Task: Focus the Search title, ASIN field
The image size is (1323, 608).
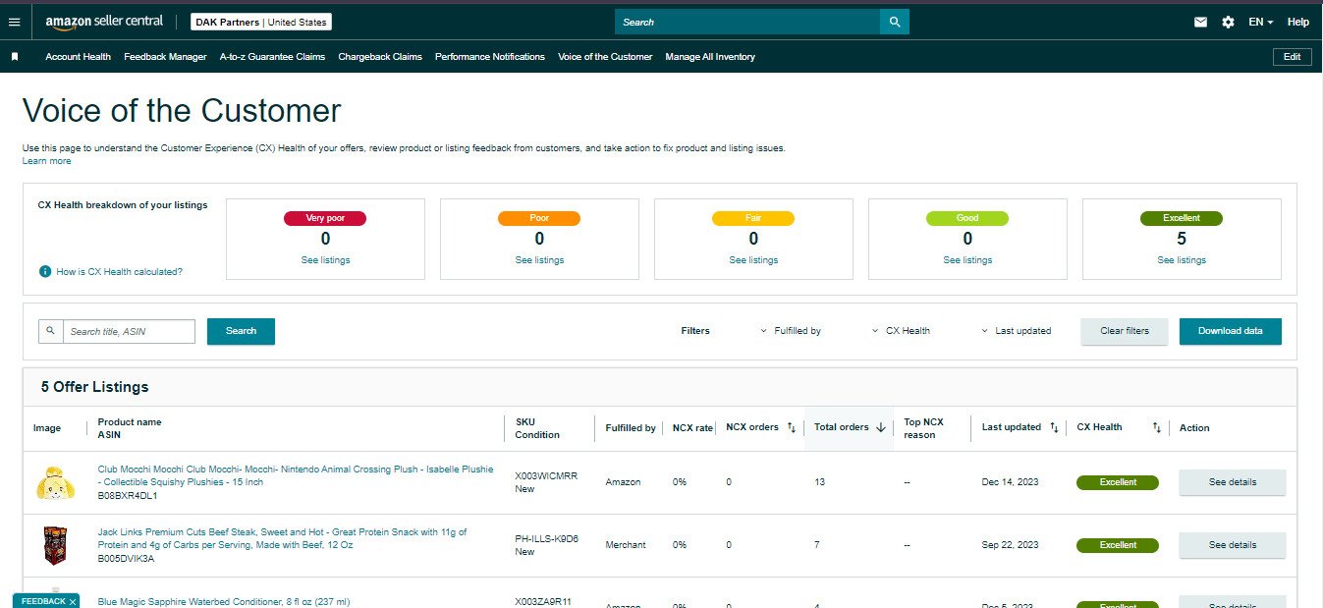Action: pyautogui.click(x=129, y=331)
